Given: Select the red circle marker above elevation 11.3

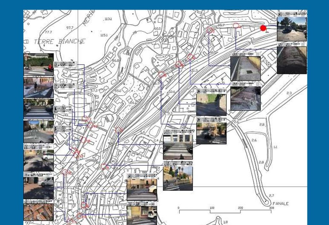Looking at the screenshot, I should (x=191, y=57).
